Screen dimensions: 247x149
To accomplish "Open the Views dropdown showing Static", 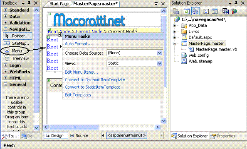I will (x=159, y=63).
